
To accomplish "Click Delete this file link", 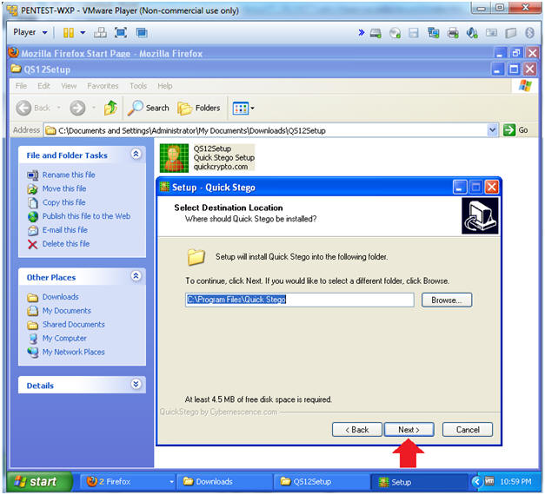I will [66, 244].
